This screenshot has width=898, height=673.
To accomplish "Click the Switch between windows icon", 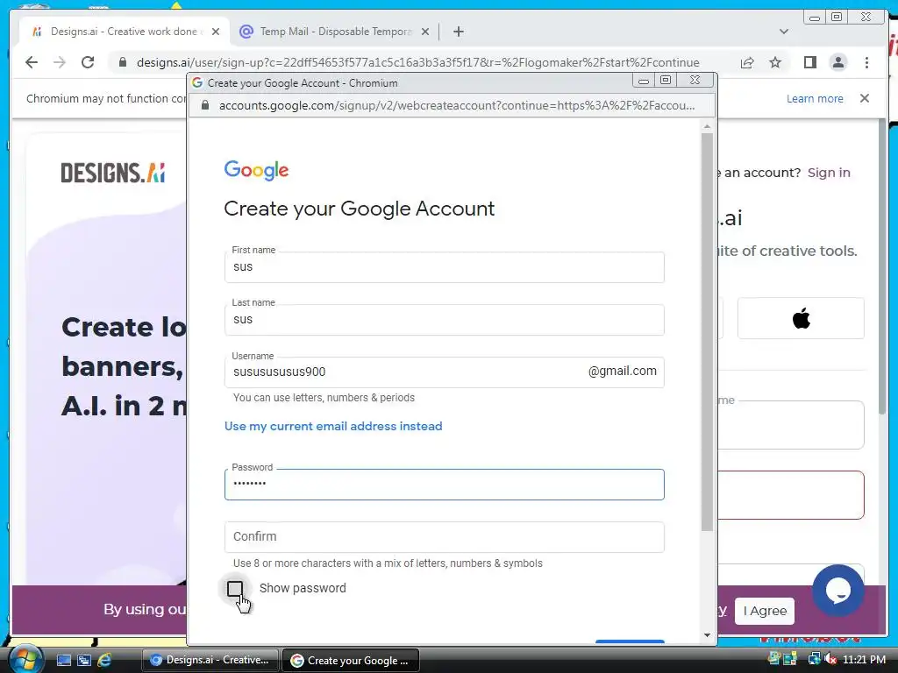I will pyautogui.click(x=84, y=661).
